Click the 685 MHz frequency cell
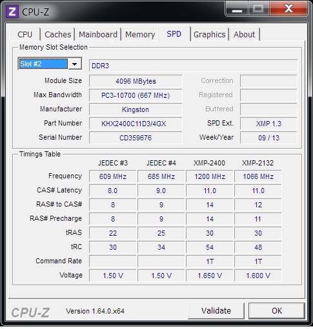 (161, 176)
